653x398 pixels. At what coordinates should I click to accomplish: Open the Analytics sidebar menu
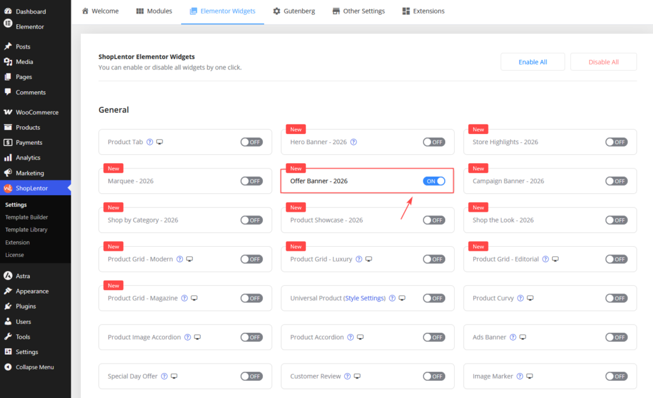(x=36, y=158)
